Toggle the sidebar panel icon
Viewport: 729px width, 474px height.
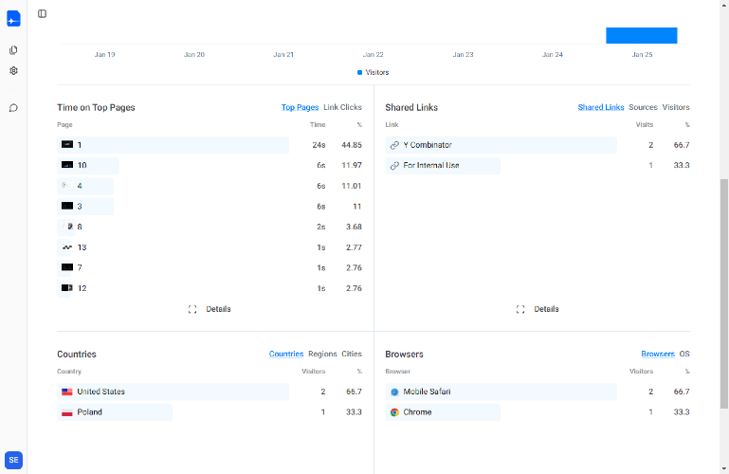click(43, 14)
